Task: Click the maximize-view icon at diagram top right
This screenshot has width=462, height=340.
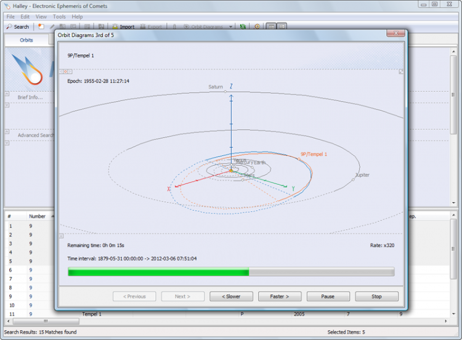Action: pos(401,71)
